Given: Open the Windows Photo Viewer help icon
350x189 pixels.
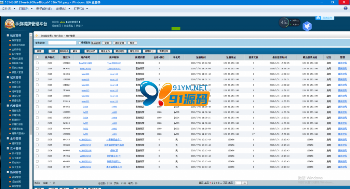Looking at the screenshot, I should 346,9.
